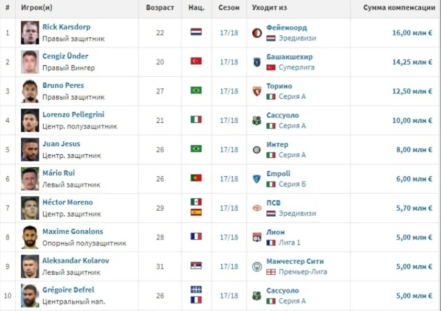Click the Serbia flag in Kolarov's row
The width and height of the screenshot is (441, 311).
coord(196,266)
